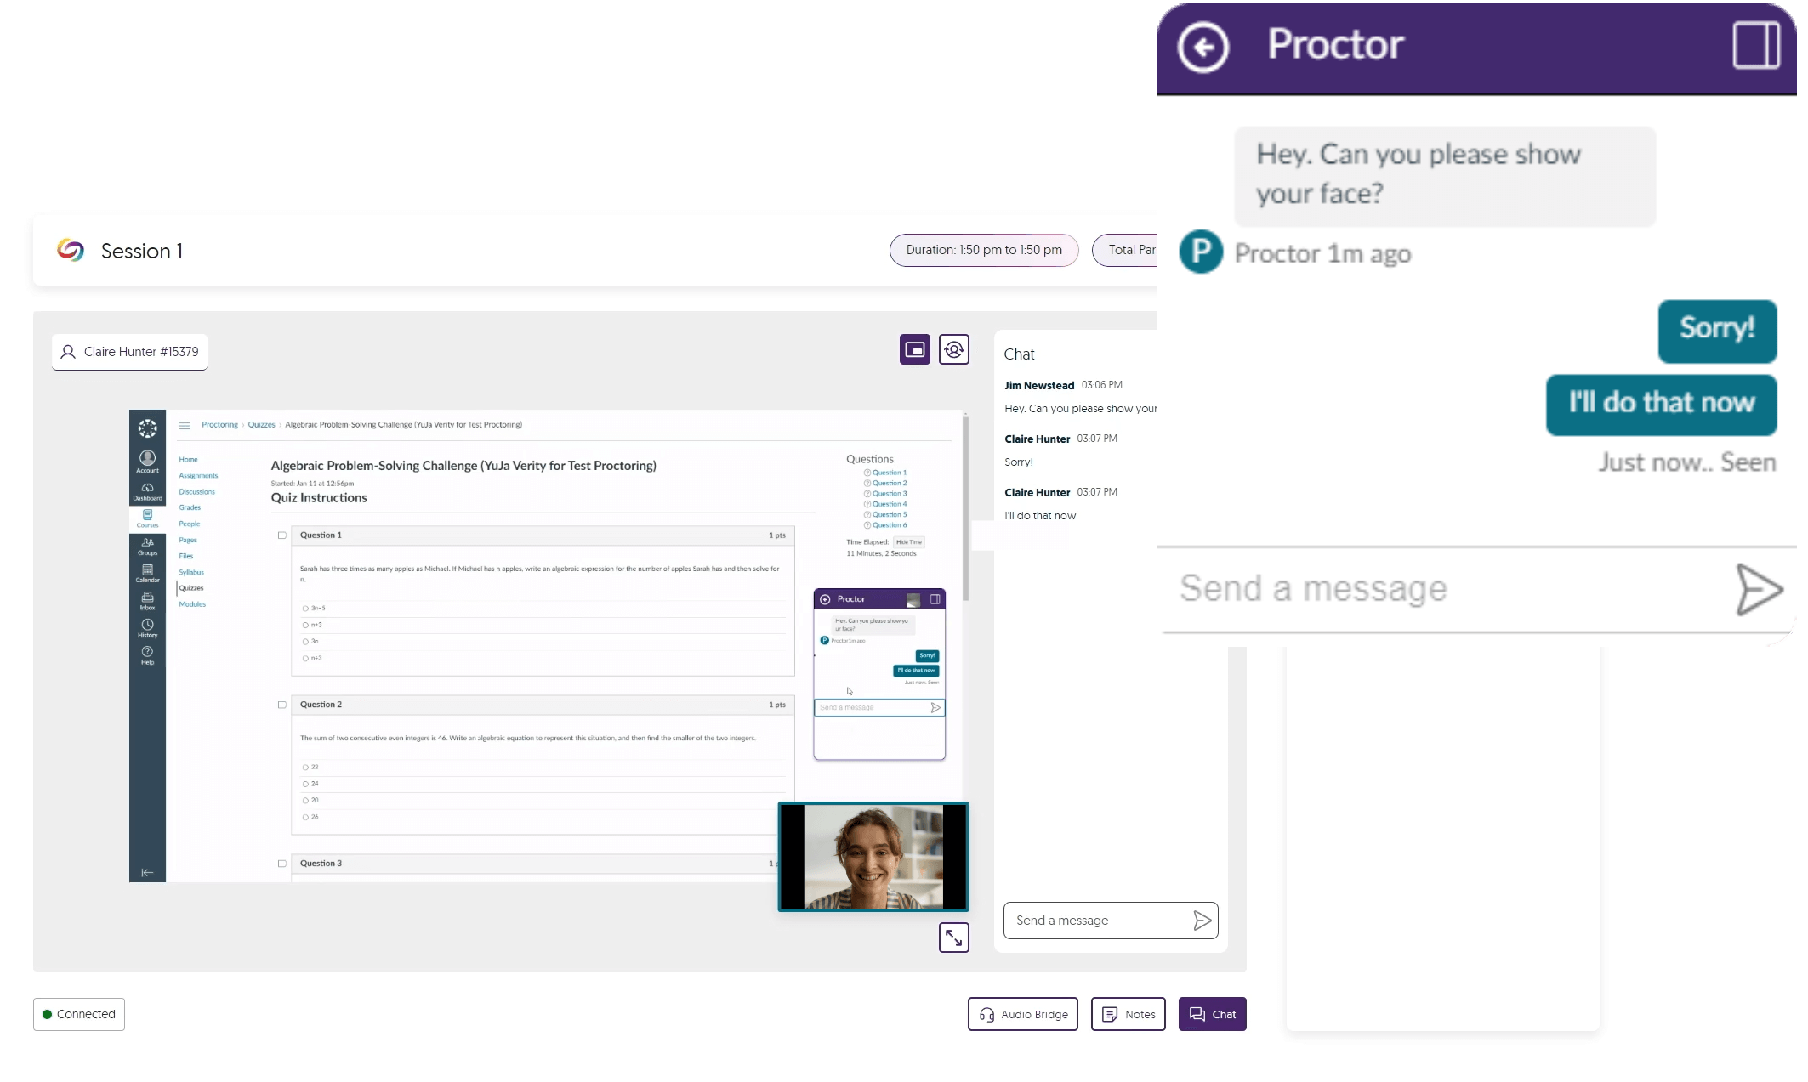1808x1082 pixels.
Task: Check the Question 1 flag checkbox
Action: [282, 535]
